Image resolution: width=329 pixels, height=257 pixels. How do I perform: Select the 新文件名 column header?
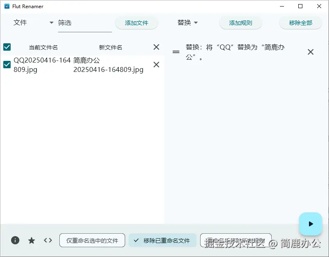pyautogui.click(x=110, y=47)
